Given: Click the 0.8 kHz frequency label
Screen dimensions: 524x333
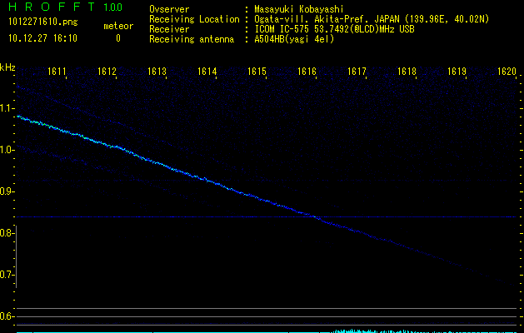Looking at the screenshot, I should pyautogui.click(x=7, y=233).
